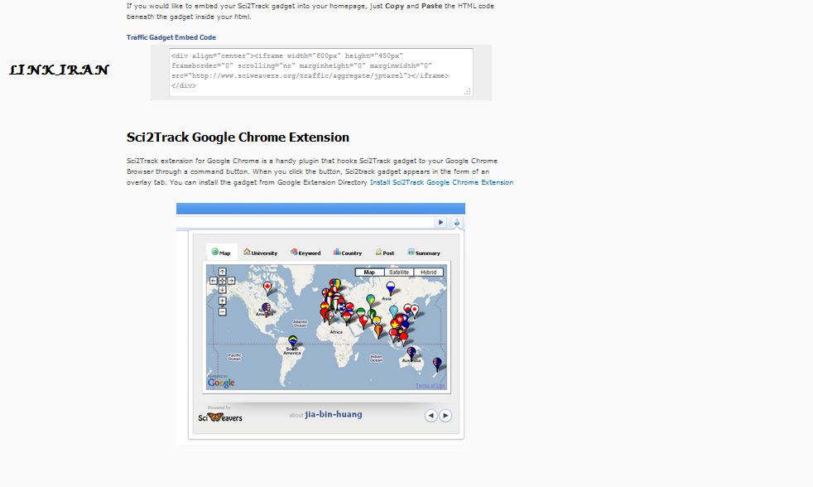Click the map pan right arrow
Viewport: 813px width, 487px height.
click(231, 281)
